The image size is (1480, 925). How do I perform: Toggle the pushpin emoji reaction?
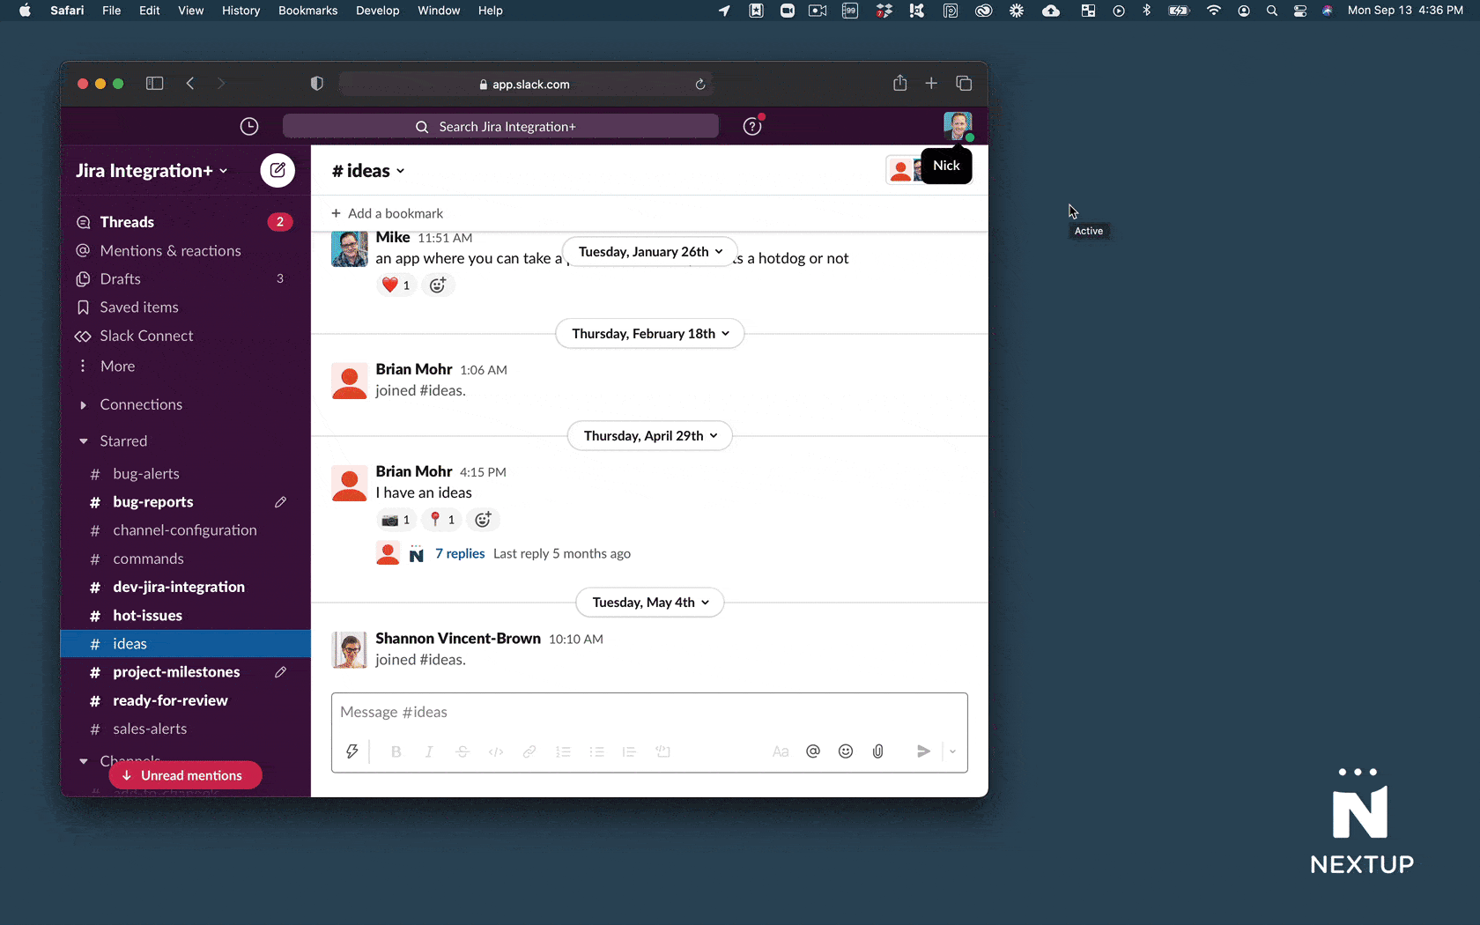point(442,520)
